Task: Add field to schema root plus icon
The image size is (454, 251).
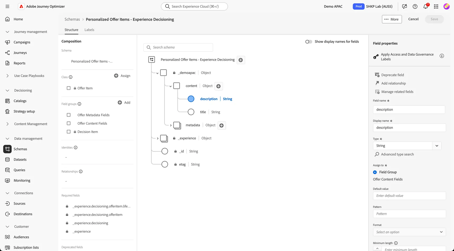Action: (x=241, y=60)
